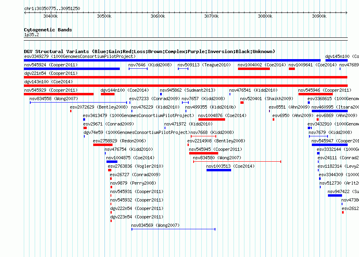Select esv2214908 (Bentley2008) variant
The image size is (359, 257).
pos(216,141)
